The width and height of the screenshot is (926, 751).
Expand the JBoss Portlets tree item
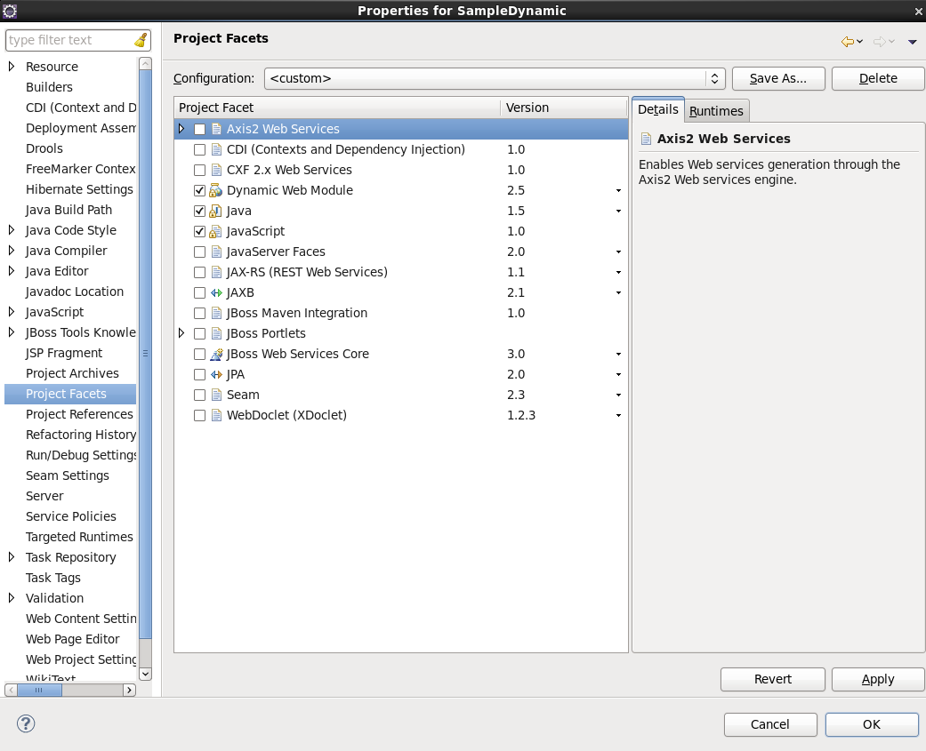tap(182, 333)
